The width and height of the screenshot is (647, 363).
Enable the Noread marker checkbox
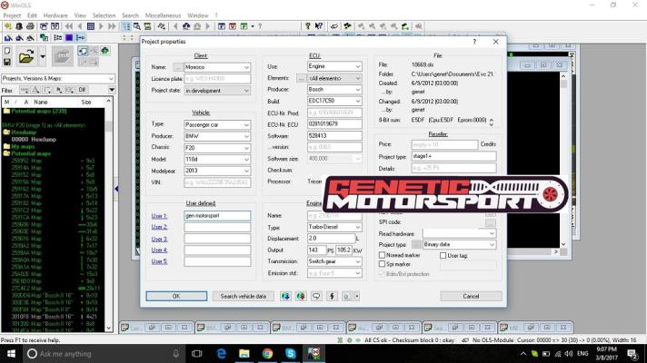pos(380,255)
